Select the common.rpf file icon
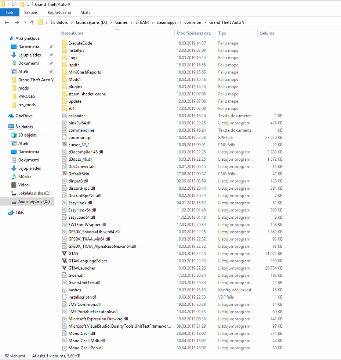The height and width of the screenshot is (360, 341). (64, 137)
